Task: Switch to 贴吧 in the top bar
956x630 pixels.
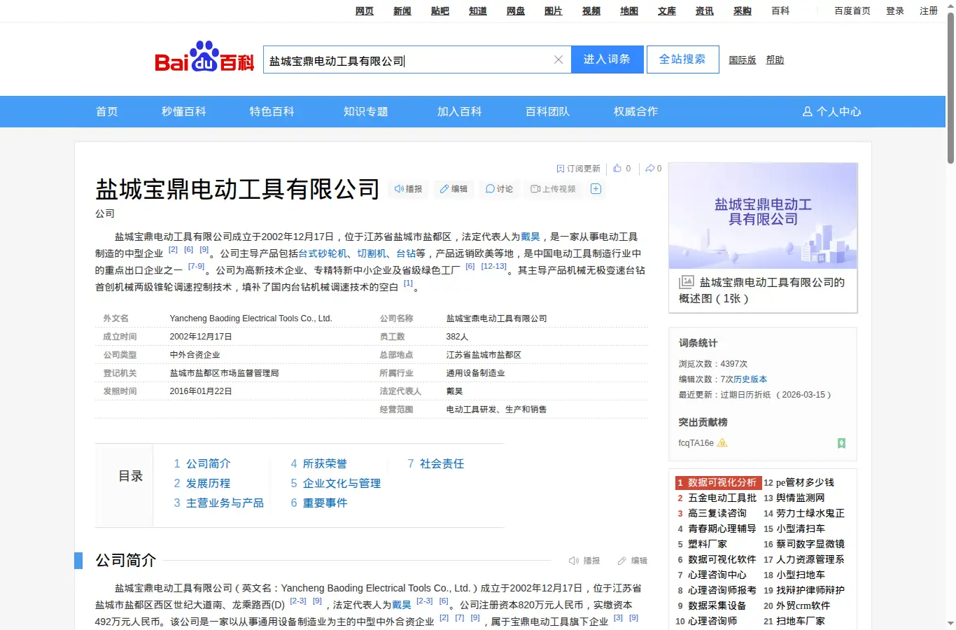Action: pos(440,11)
